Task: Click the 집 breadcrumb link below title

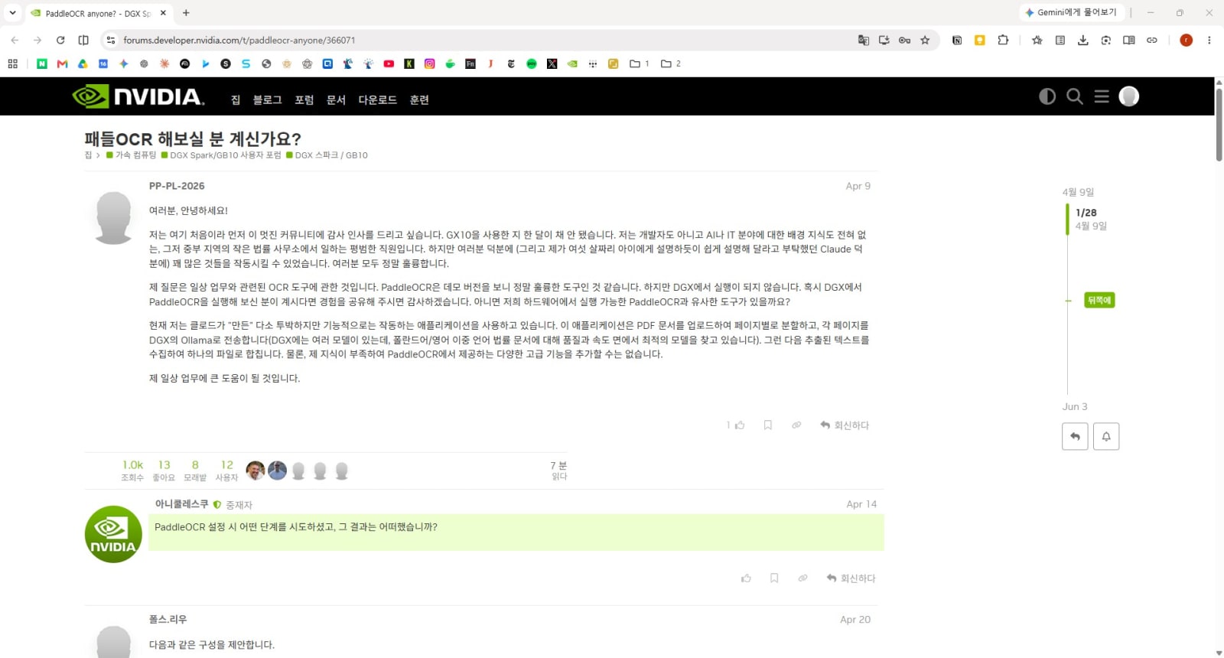Action: point(88,155)
